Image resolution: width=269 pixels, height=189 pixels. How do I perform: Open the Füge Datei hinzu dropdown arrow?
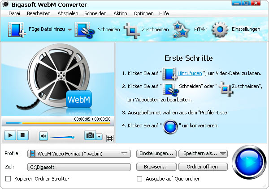point(69,29)
